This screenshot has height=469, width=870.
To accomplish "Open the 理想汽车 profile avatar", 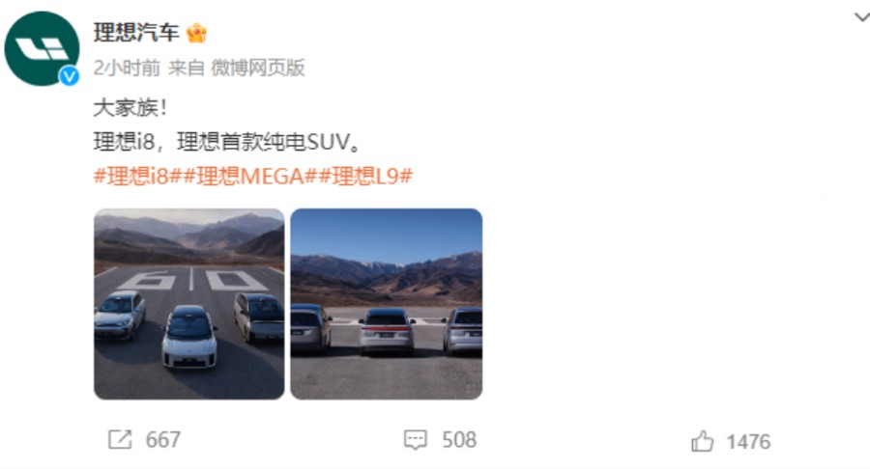I will [x=42, y=48].
